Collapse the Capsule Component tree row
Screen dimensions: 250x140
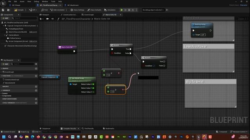[4, 26]
